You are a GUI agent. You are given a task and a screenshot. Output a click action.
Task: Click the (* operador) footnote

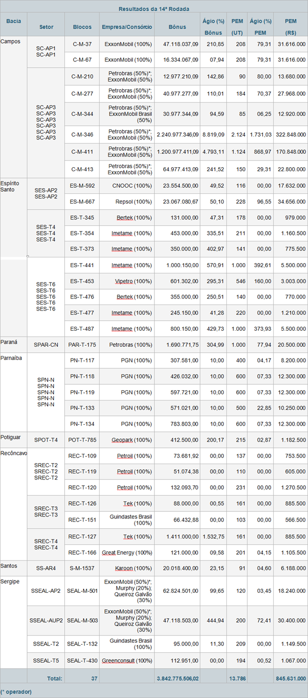[16, 692]
